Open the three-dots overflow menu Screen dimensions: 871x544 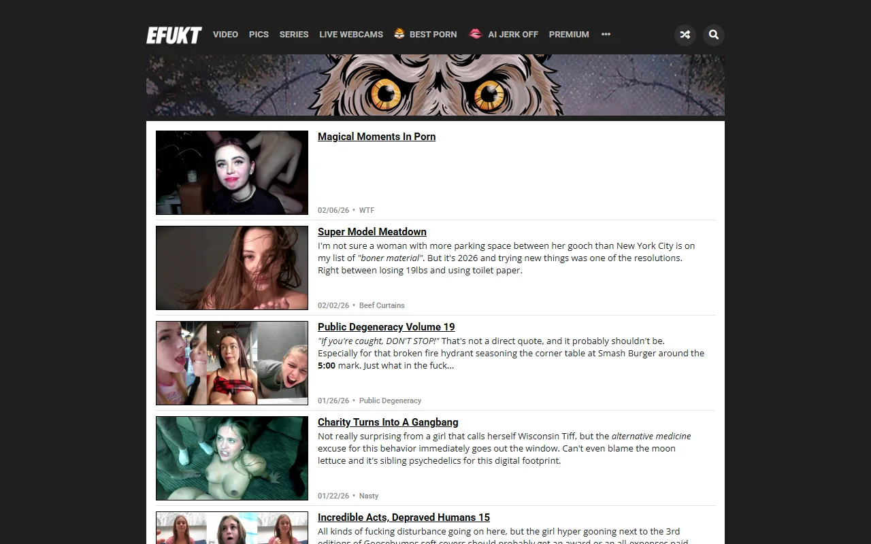tap(606, 35)
